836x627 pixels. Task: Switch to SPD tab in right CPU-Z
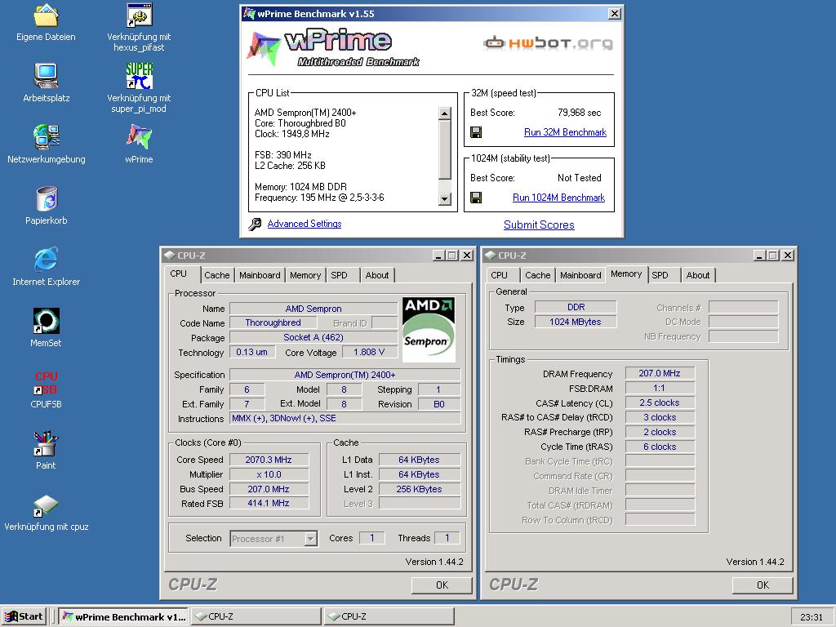660,275
